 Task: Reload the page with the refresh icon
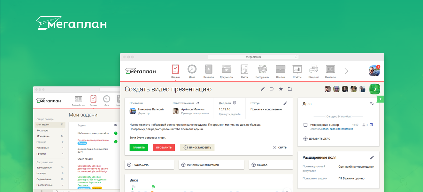(x=296, y=57)
